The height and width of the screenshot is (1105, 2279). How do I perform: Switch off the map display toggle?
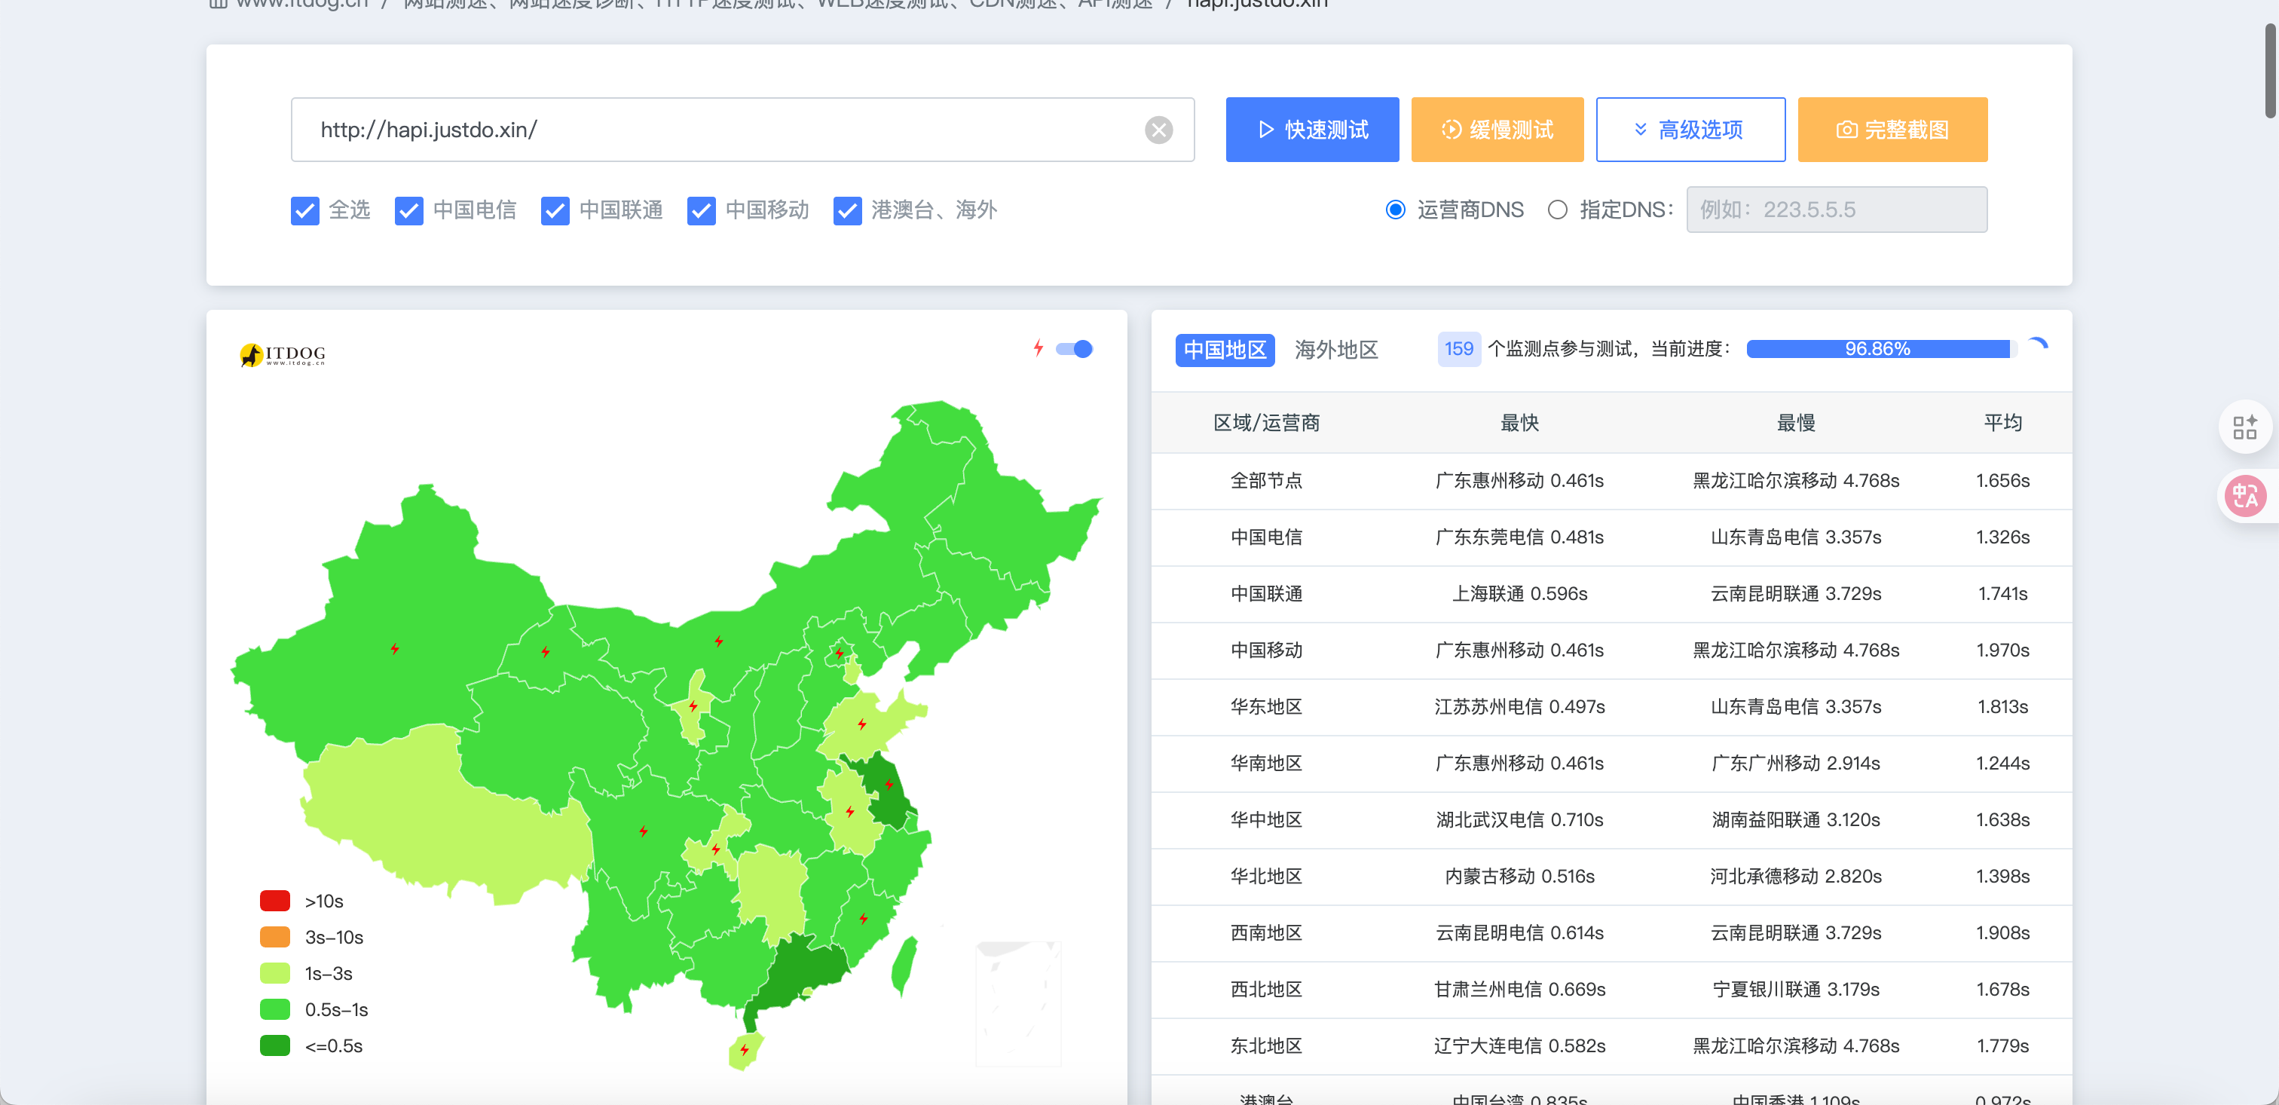coord(1074,348)
